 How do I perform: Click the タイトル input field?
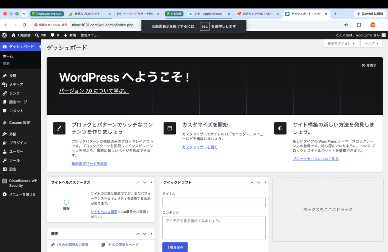[x=214, y=202]
